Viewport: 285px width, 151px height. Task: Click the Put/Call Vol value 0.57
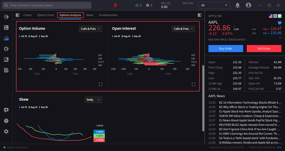278,89
